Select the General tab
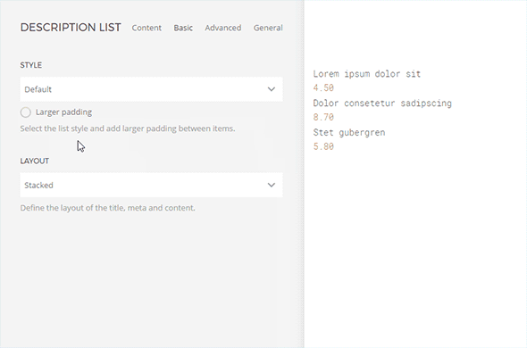 click(x=268, y=28)
